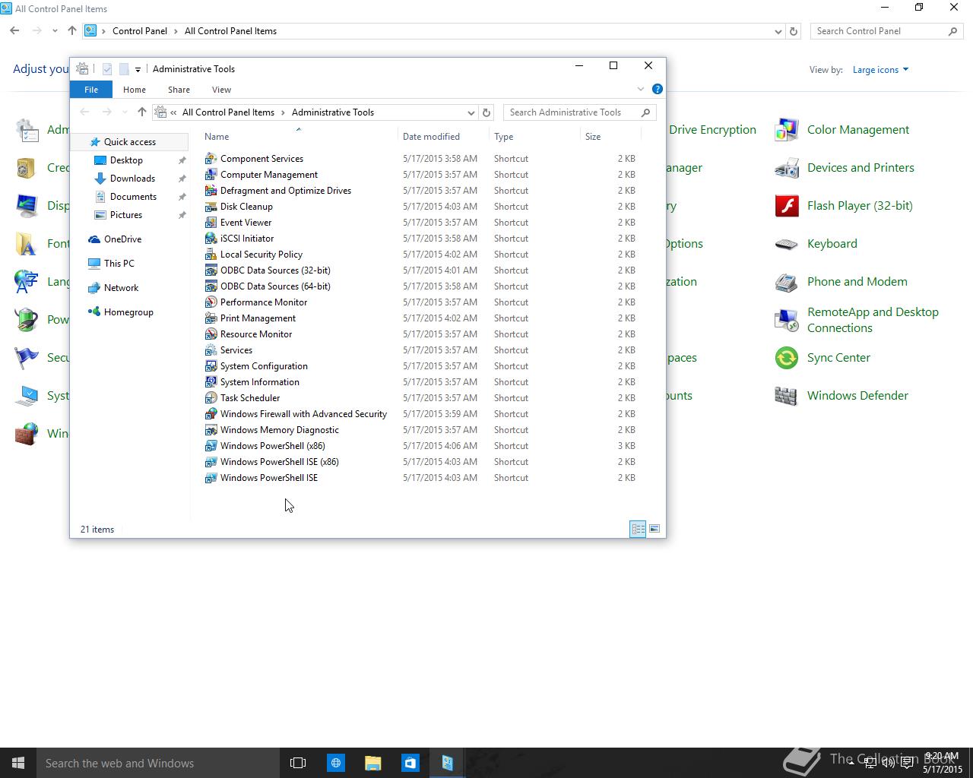
Task: Click the Sync Center green icon
Action: coord(787,358)
